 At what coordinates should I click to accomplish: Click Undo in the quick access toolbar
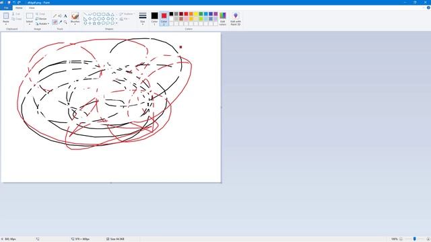[14, 3]
